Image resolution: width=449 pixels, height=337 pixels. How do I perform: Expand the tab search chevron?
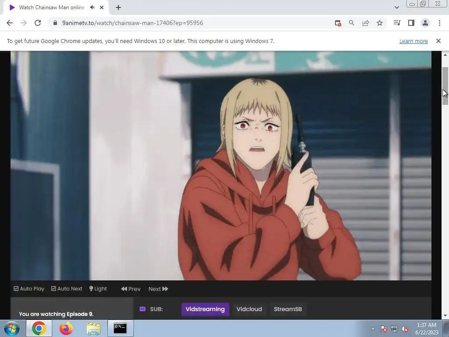coord(396,7)
